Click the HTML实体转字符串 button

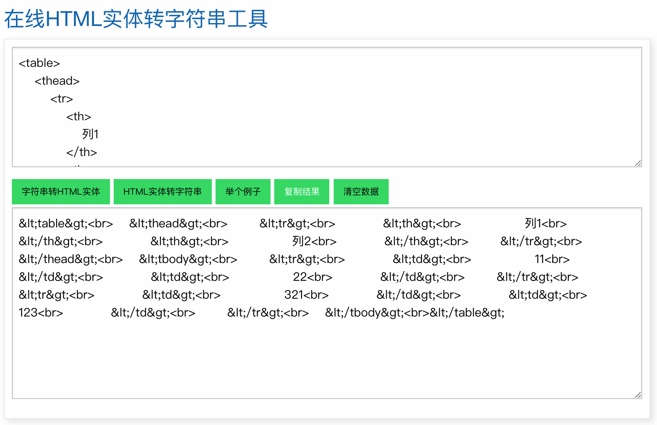(x=163, y=192)
